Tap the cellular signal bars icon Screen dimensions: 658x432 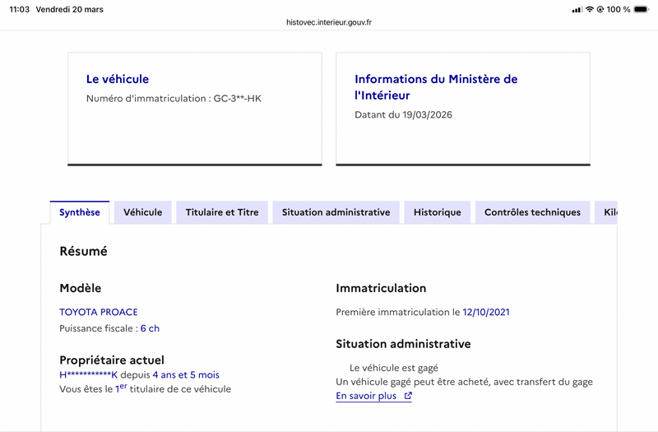click(x=577, y=9)
